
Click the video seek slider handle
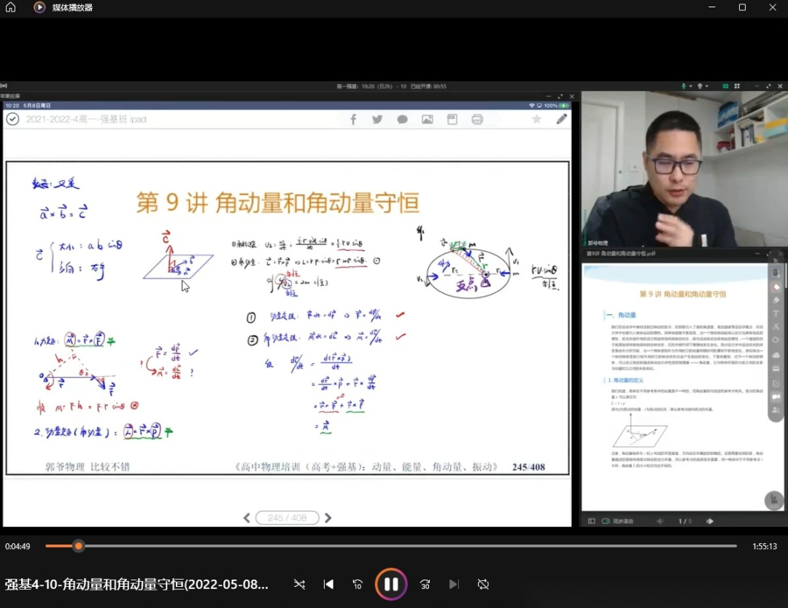coord(78,546)
